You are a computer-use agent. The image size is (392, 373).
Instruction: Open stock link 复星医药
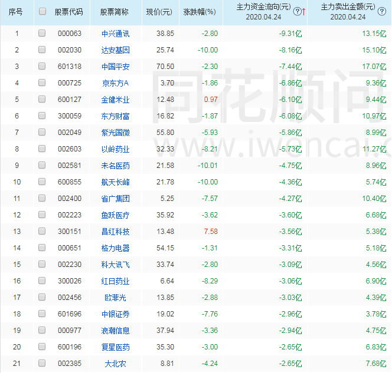click(116, 347)
